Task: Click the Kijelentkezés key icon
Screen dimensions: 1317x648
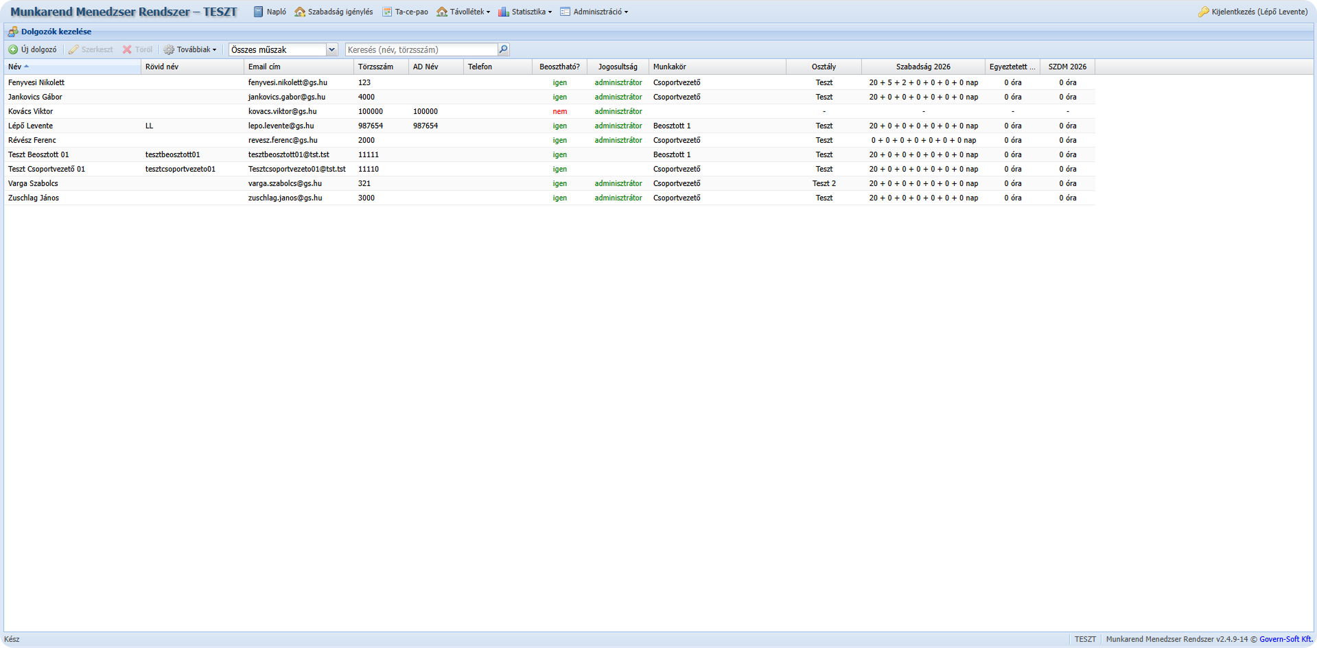Action: coord(1203,12)
